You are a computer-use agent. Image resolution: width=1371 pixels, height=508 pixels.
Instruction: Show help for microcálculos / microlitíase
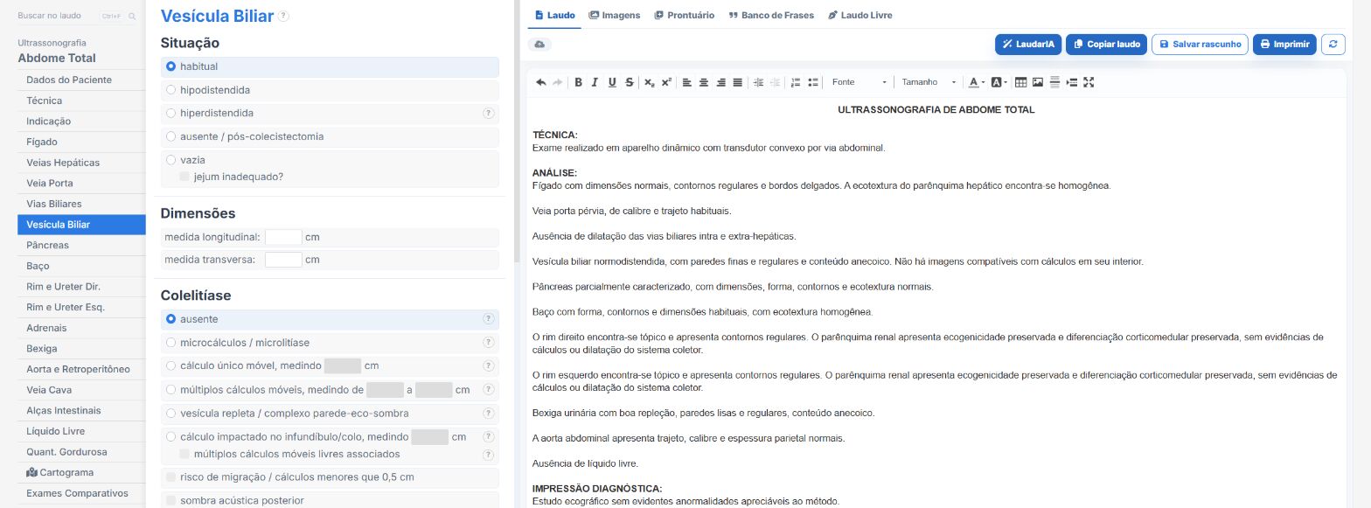pos(489,343)
